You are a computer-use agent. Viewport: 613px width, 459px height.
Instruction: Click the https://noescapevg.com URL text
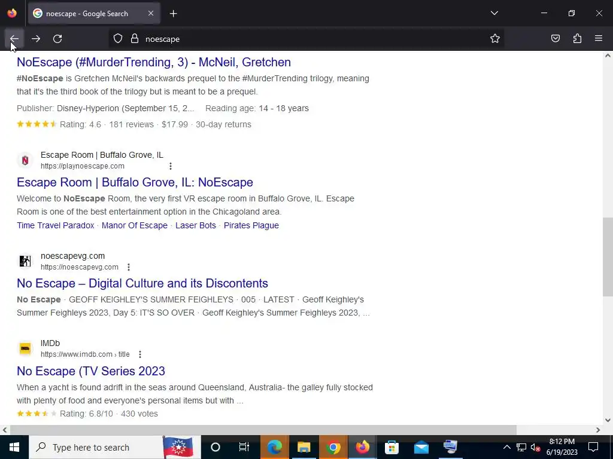(x=80, y=267)
